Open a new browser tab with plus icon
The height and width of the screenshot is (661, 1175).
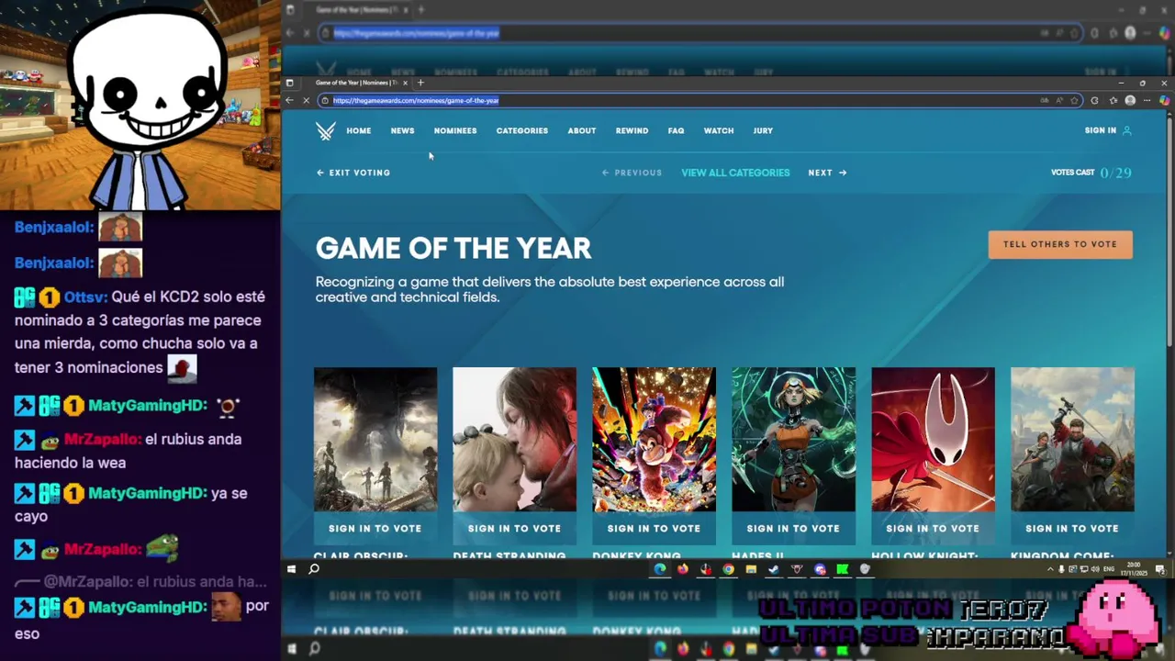420,83
